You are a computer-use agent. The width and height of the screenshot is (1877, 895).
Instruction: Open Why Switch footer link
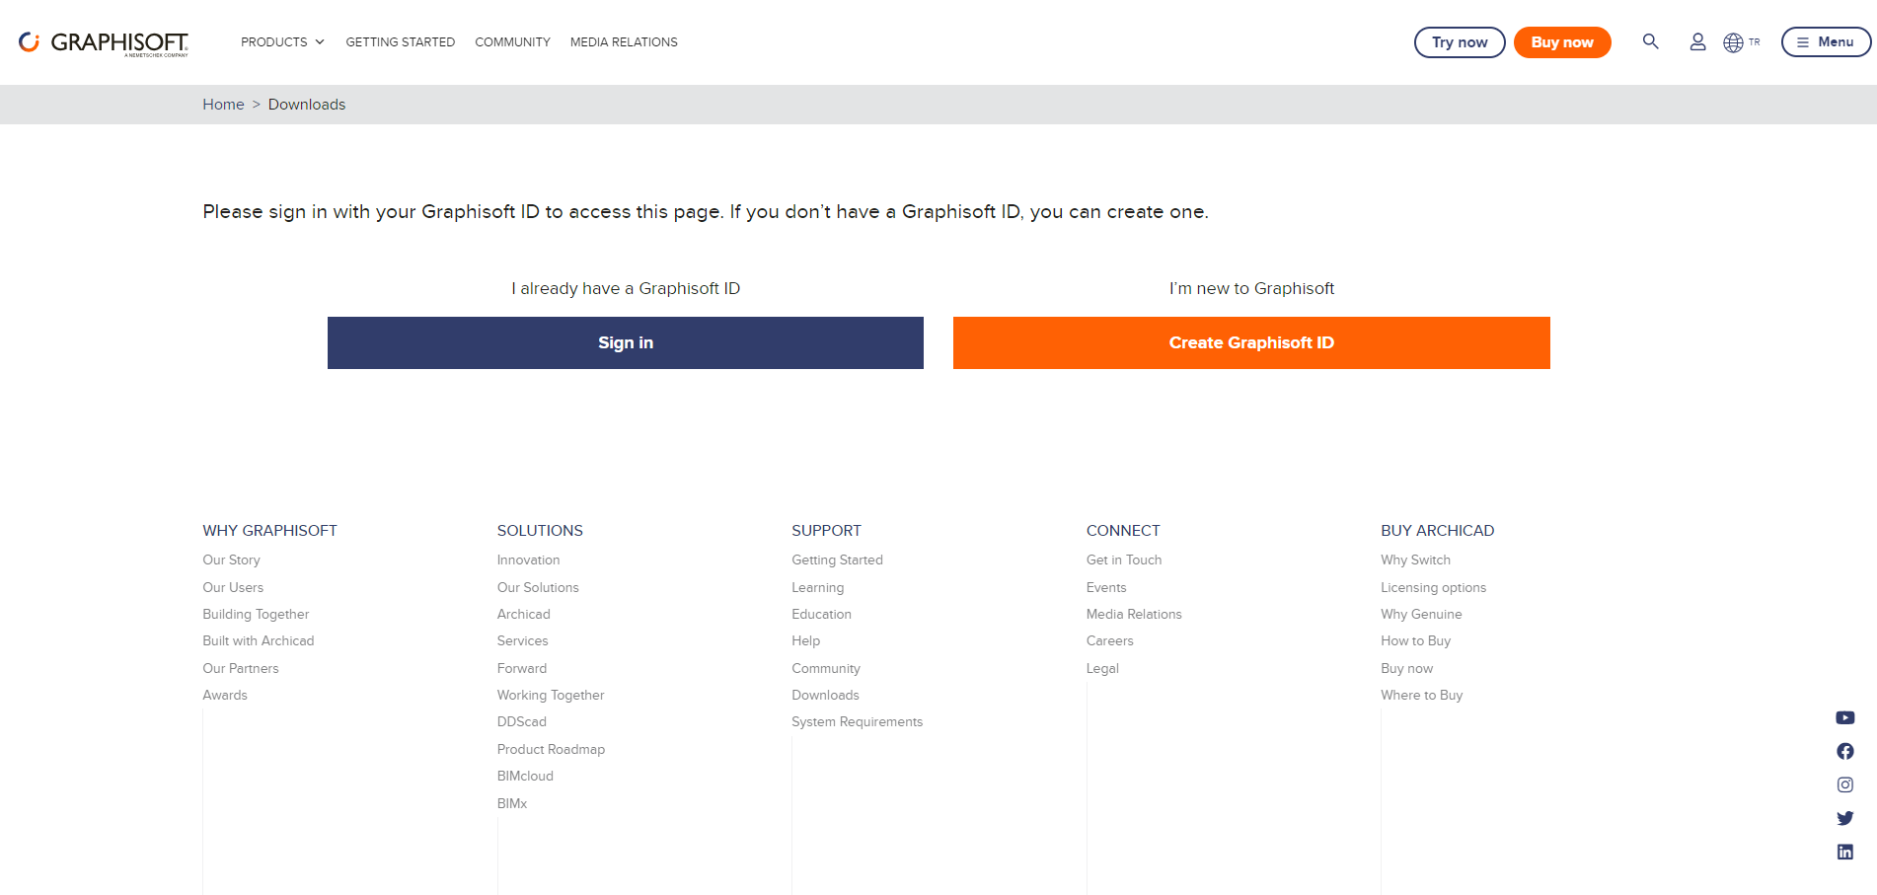point(1415,559)
